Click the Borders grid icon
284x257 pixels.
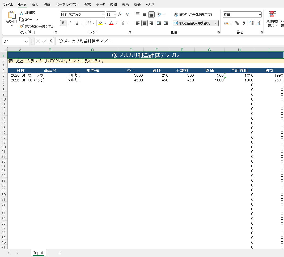88,23
